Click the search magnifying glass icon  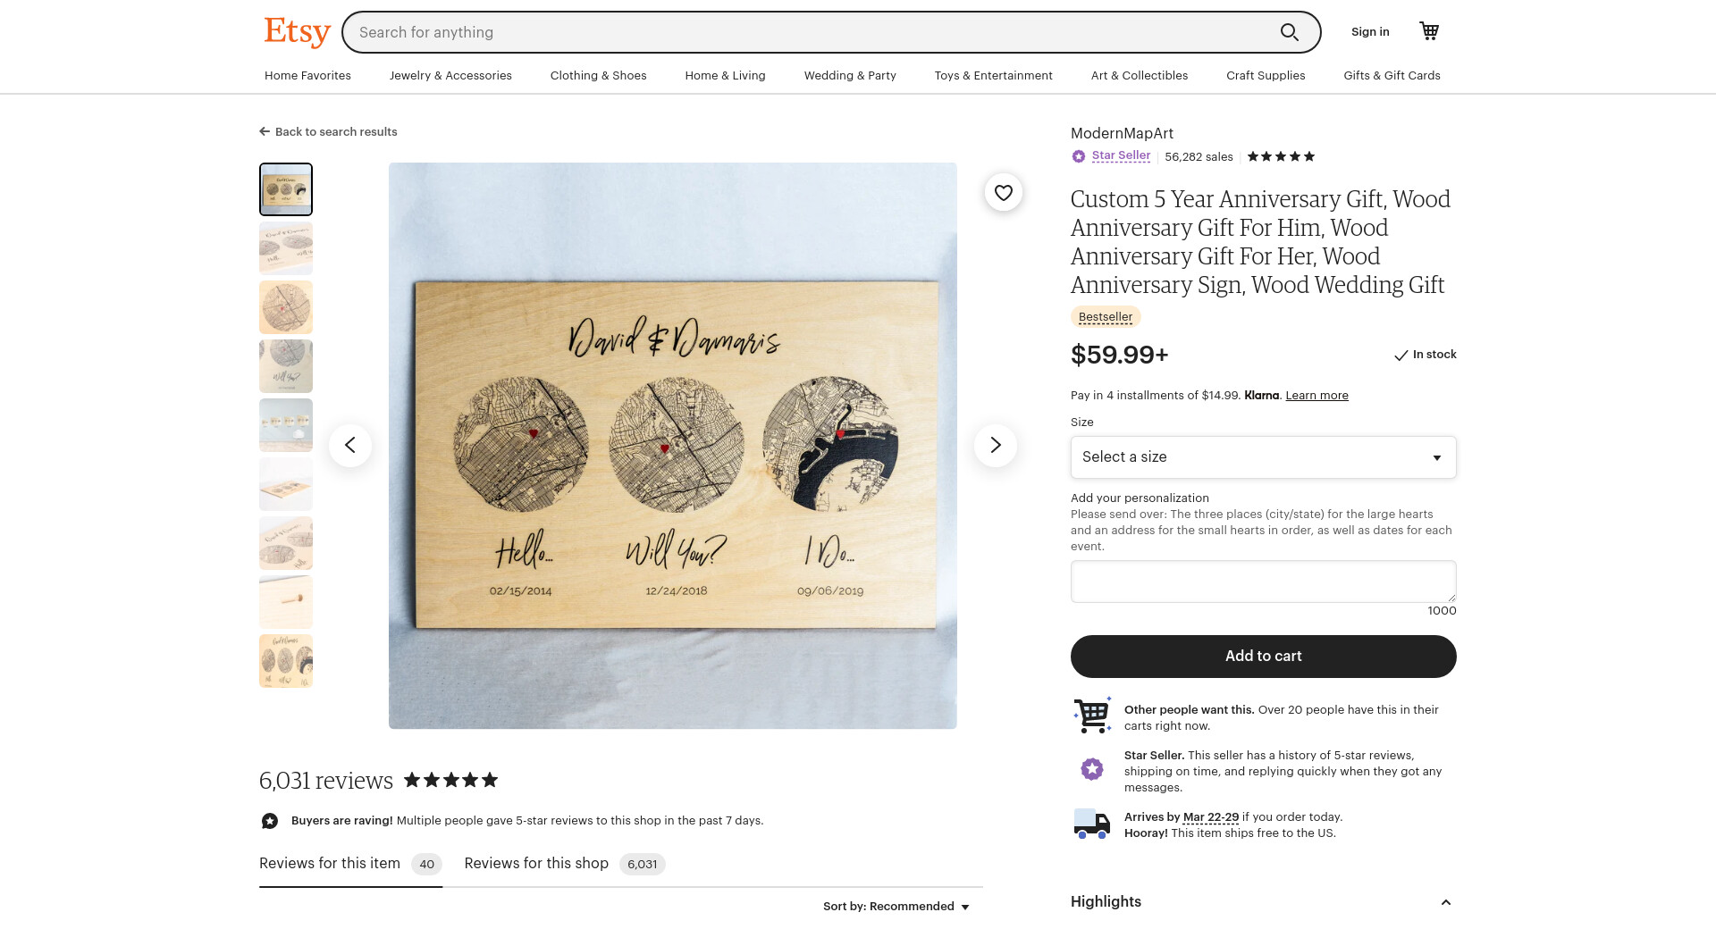(x=1289, y=32)
